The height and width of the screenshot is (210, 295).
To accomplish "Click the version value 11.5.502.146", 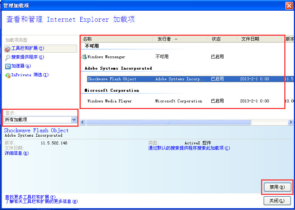I will (54, 143).
